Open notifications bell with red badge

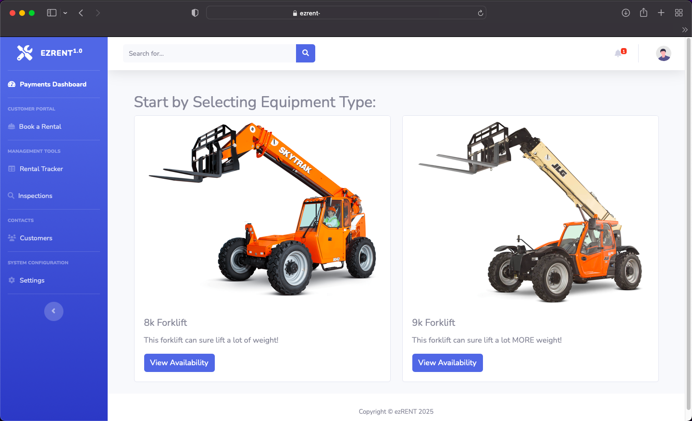620,53
